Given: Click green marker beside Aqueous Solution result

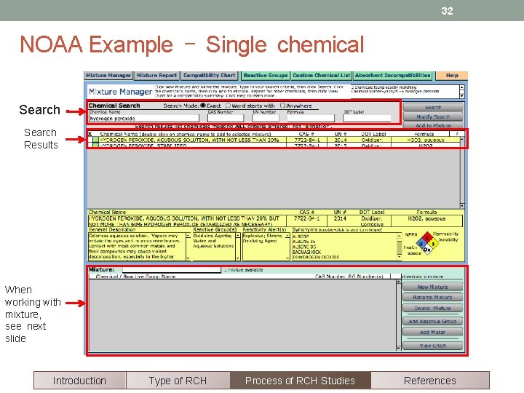Looking at the screenshot, I should click(95, 140).
